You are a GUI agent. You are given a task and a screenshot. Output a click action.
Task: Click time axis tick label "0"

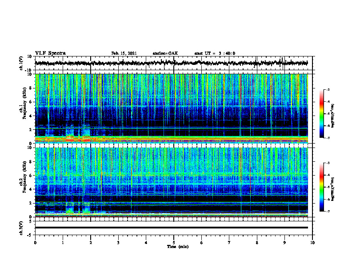(x=35, y=243)
